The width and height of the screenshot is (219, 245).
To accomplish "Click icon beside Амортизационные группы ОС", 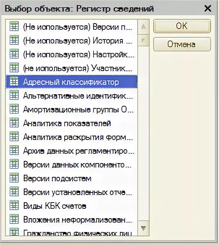I will (14, 109).
